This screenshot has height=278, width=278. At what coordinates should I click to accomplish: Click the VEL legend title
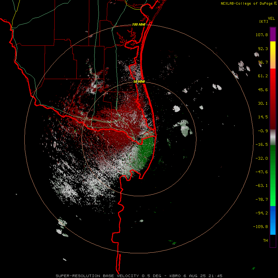(x=271, y=18)
